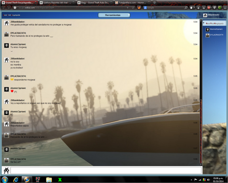Click the trophy-shaped toolbar icon
The height and width of the screenshot is (183, 228).
tap(214, 8)
